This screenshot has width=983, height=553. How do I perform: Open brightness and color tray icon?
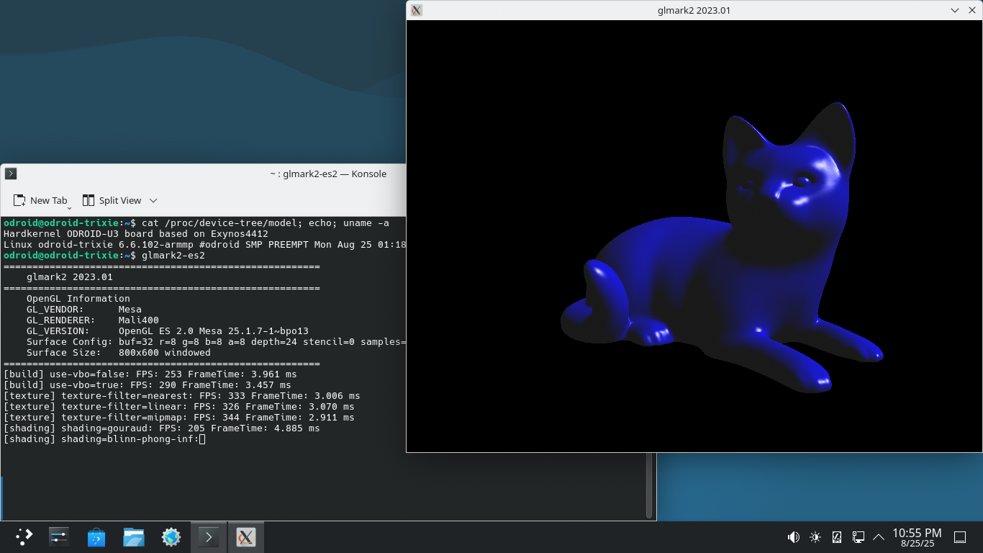(815, 537)
